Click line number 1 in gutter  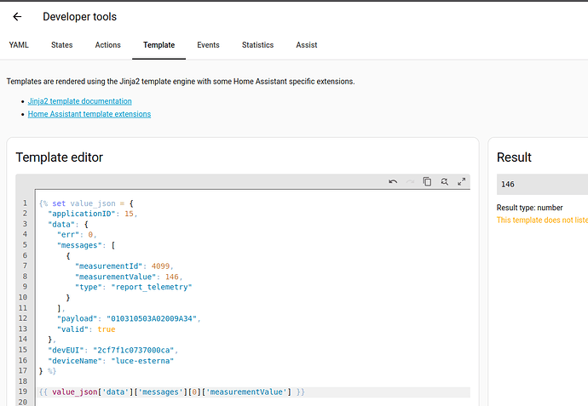[25, 203]
